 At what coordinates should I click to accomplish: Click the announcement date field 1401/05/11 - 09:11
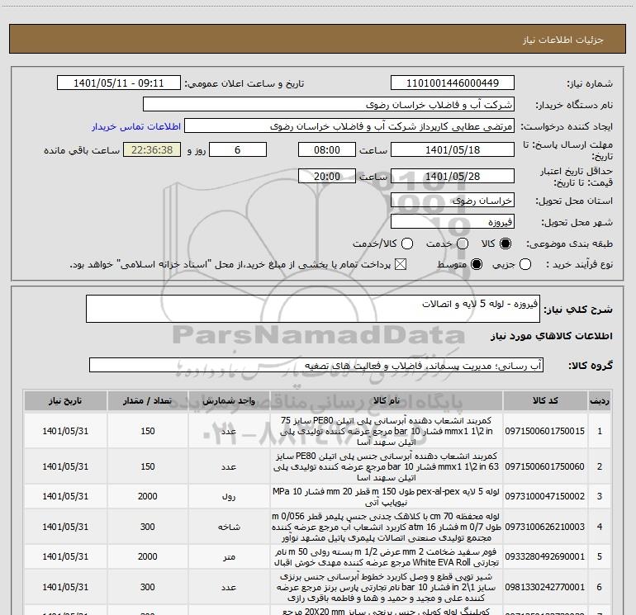tap(118, 83)
